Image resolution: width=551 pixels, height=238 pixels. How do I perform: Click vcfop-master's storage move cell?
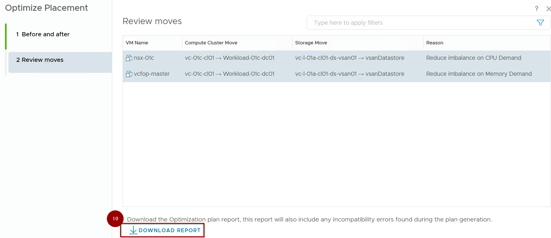(349, 74)
